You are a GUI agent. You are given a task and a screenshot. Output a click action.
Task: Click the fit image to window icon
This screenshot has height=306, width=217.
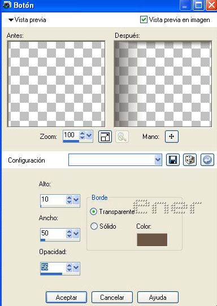pos(105,137)
